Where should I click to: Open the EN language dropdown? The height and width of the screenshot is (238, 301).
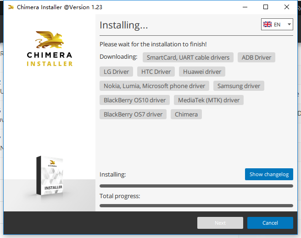(x=277, y=24)
